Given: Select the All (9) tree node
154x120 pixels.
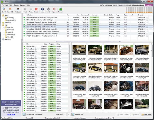Looking at the screenshot, I should click(x=6, y=15).
